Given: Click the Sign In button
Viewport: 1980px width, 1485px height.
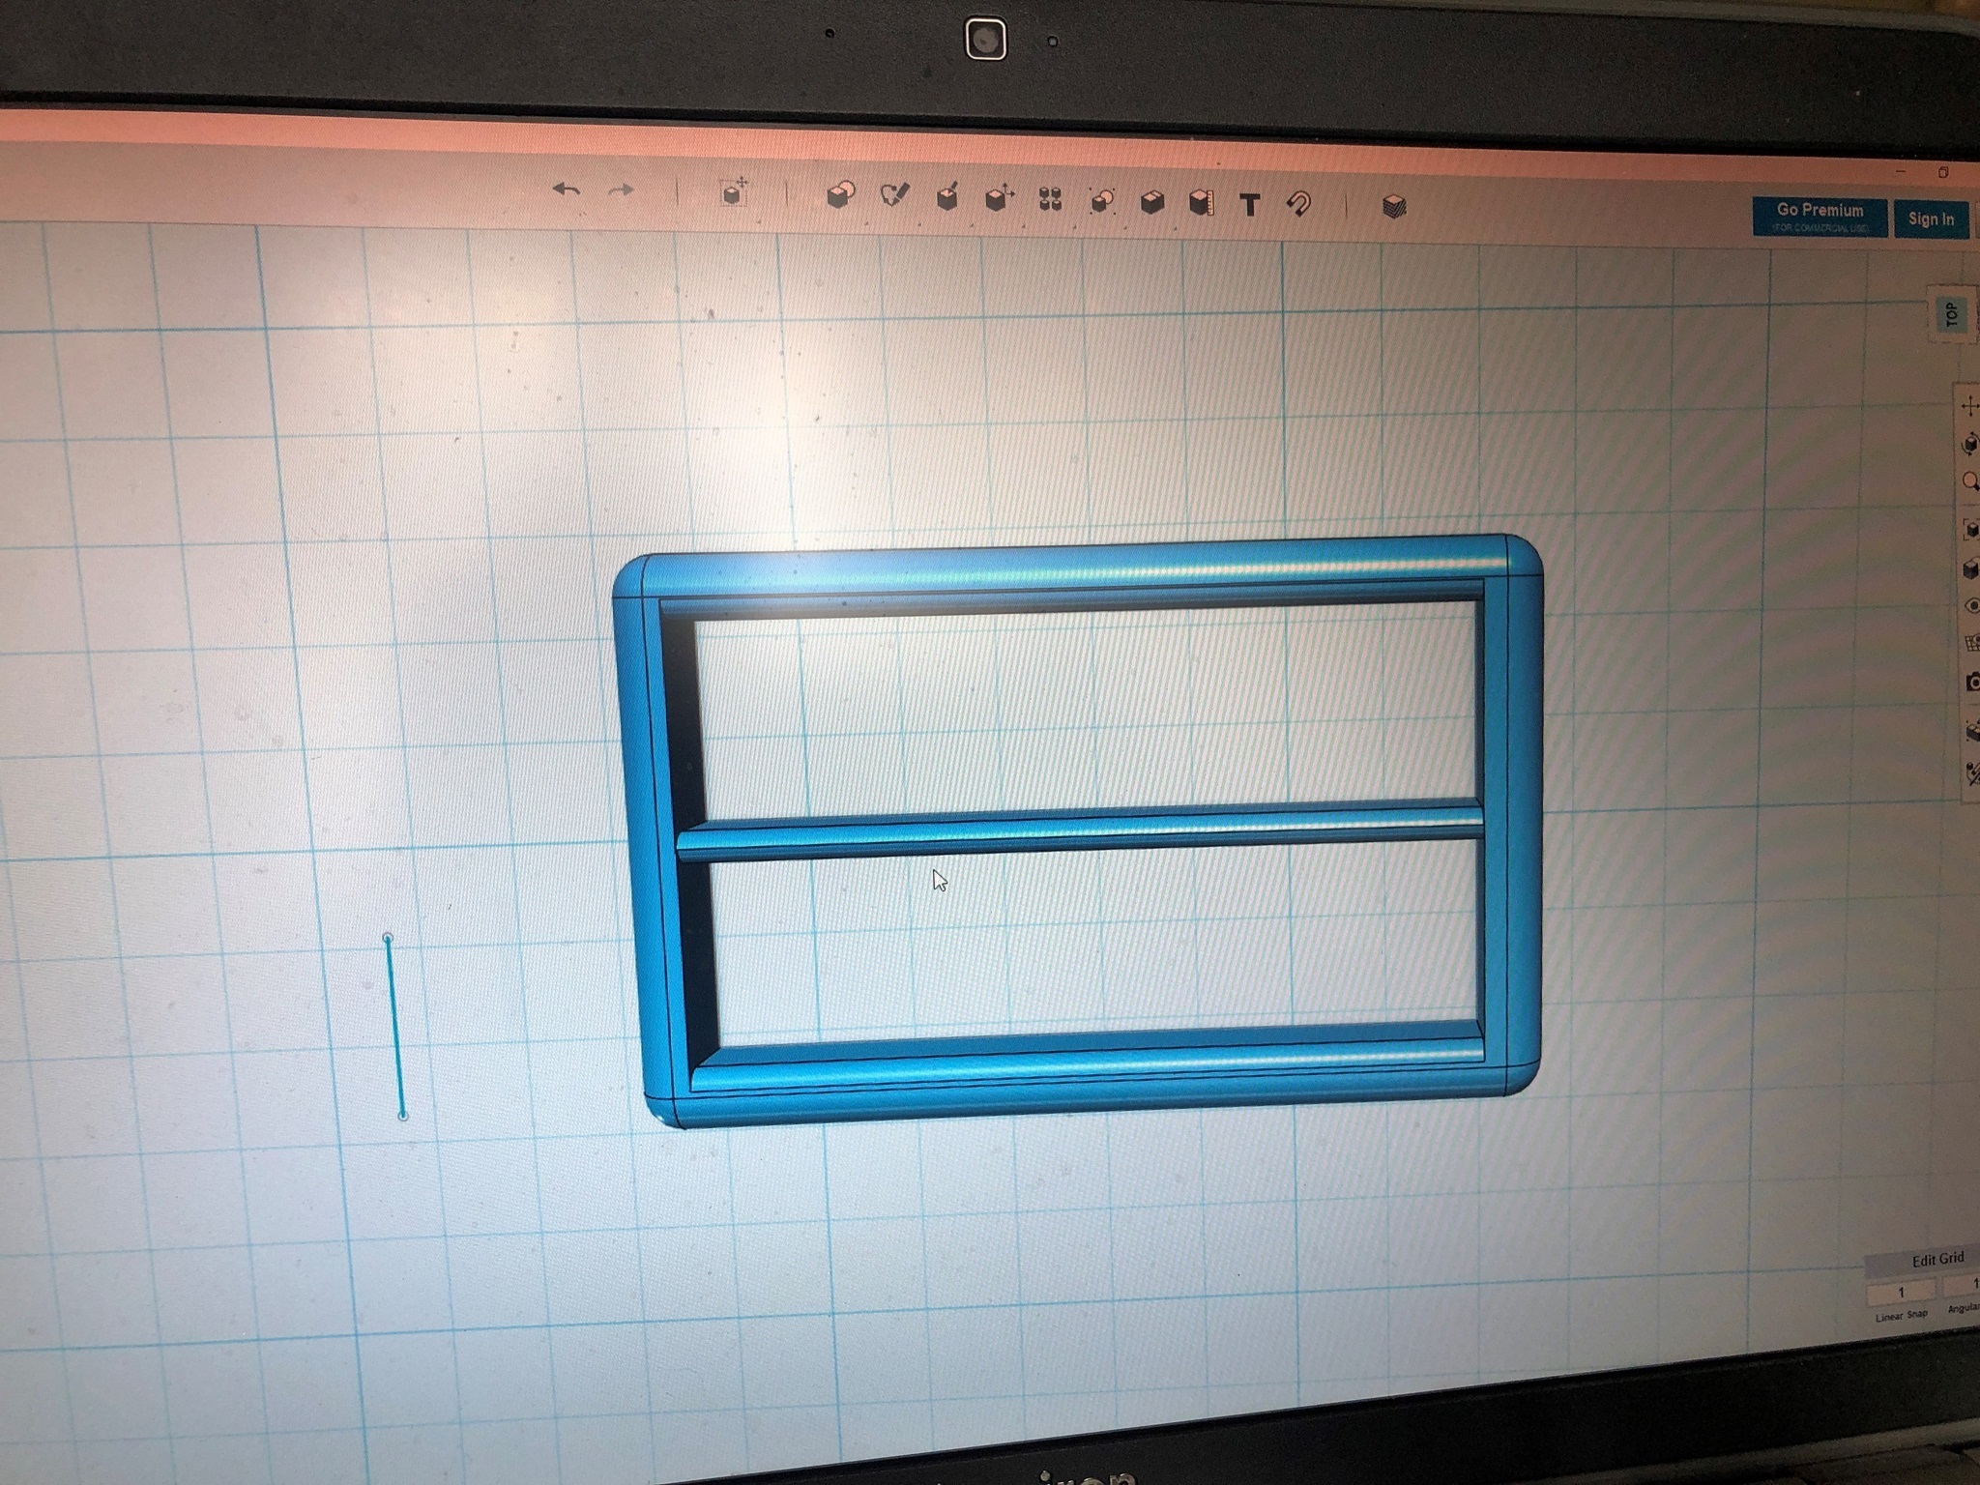Looking at the screenshot, I should tap(1930, 218).
